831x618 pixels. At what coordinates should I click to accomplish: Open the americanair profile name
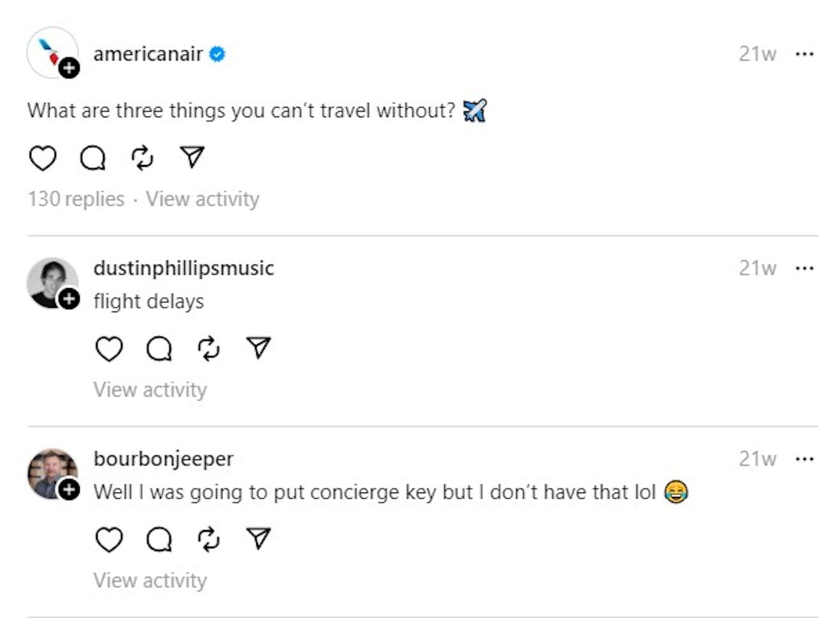click(x=148, y=54)
